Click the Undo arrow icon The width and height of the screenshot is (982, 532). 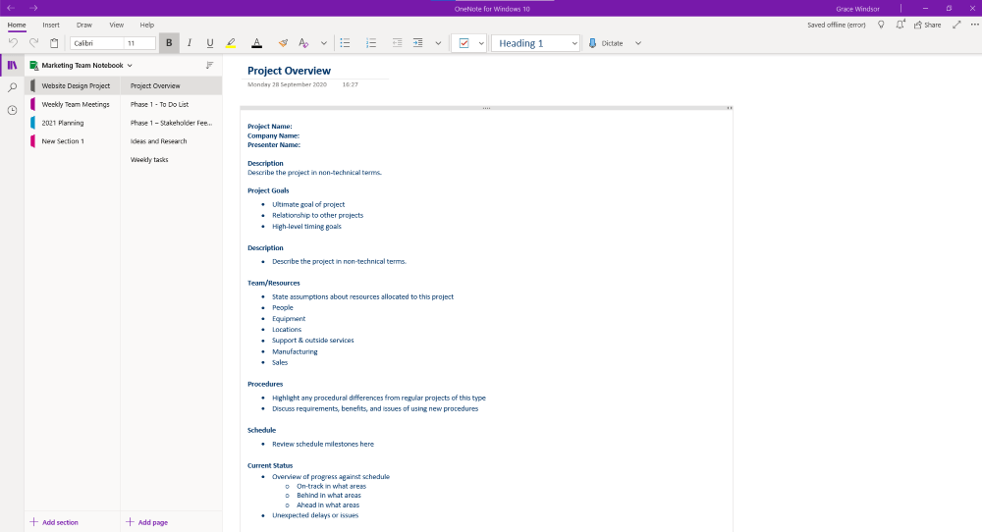point(14,43)
